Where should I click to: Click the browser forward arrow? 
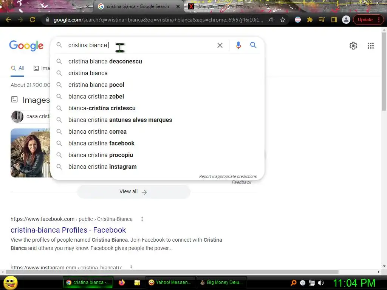pos(20,20)
